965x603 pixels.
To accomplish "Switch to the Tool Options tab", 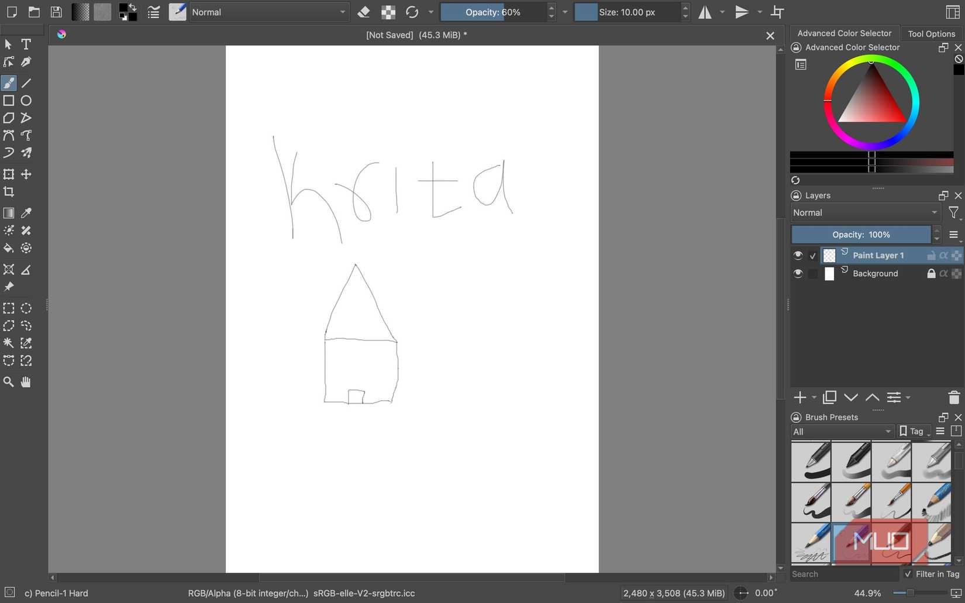I will coord(931,33).
